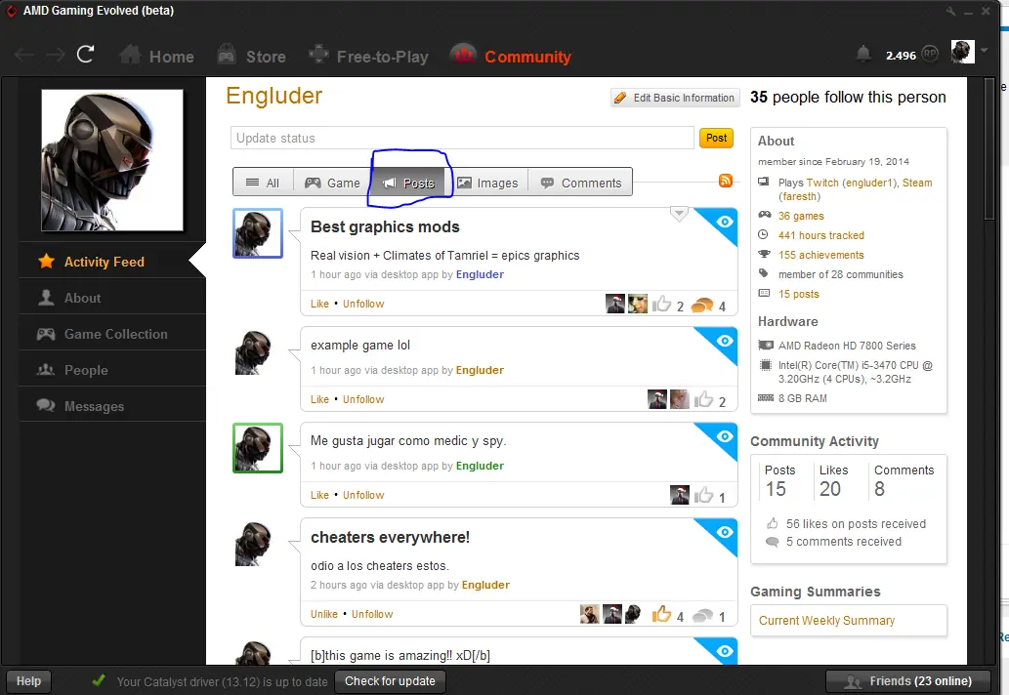
Task: Open the 15 posts link
Action: point(799,294)
